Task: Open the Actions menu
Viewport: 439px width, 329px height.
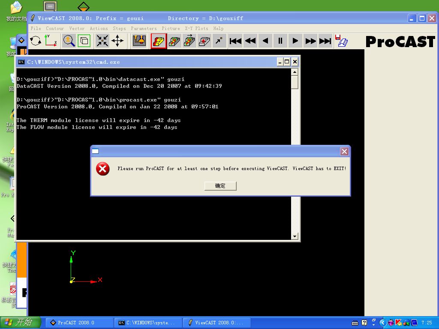Action: 99,28
